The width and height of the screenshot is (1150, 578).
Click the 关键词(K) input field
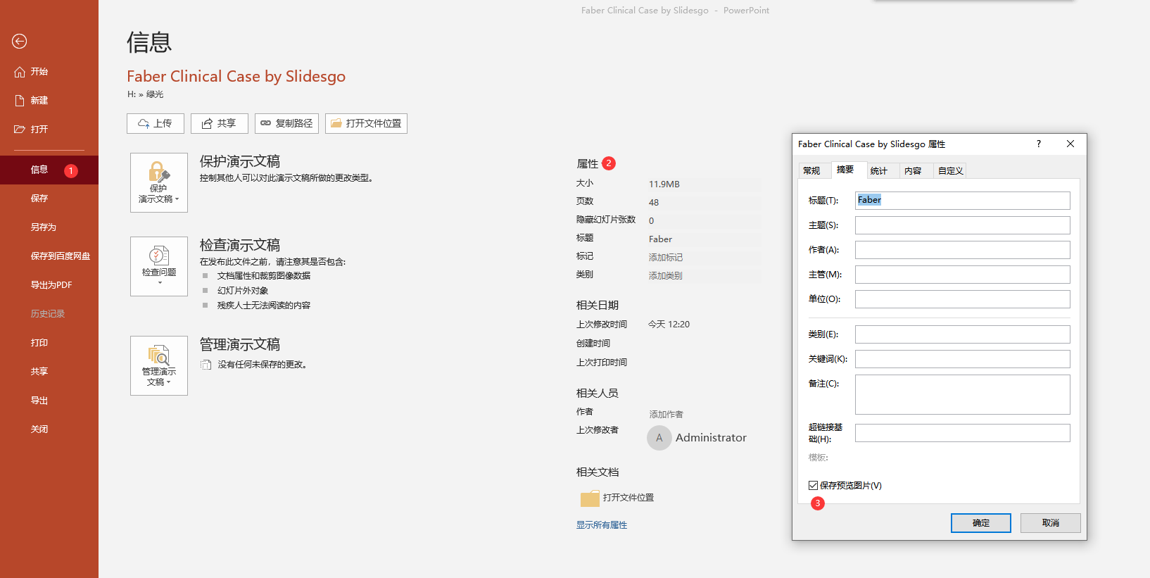click(962, 359)
